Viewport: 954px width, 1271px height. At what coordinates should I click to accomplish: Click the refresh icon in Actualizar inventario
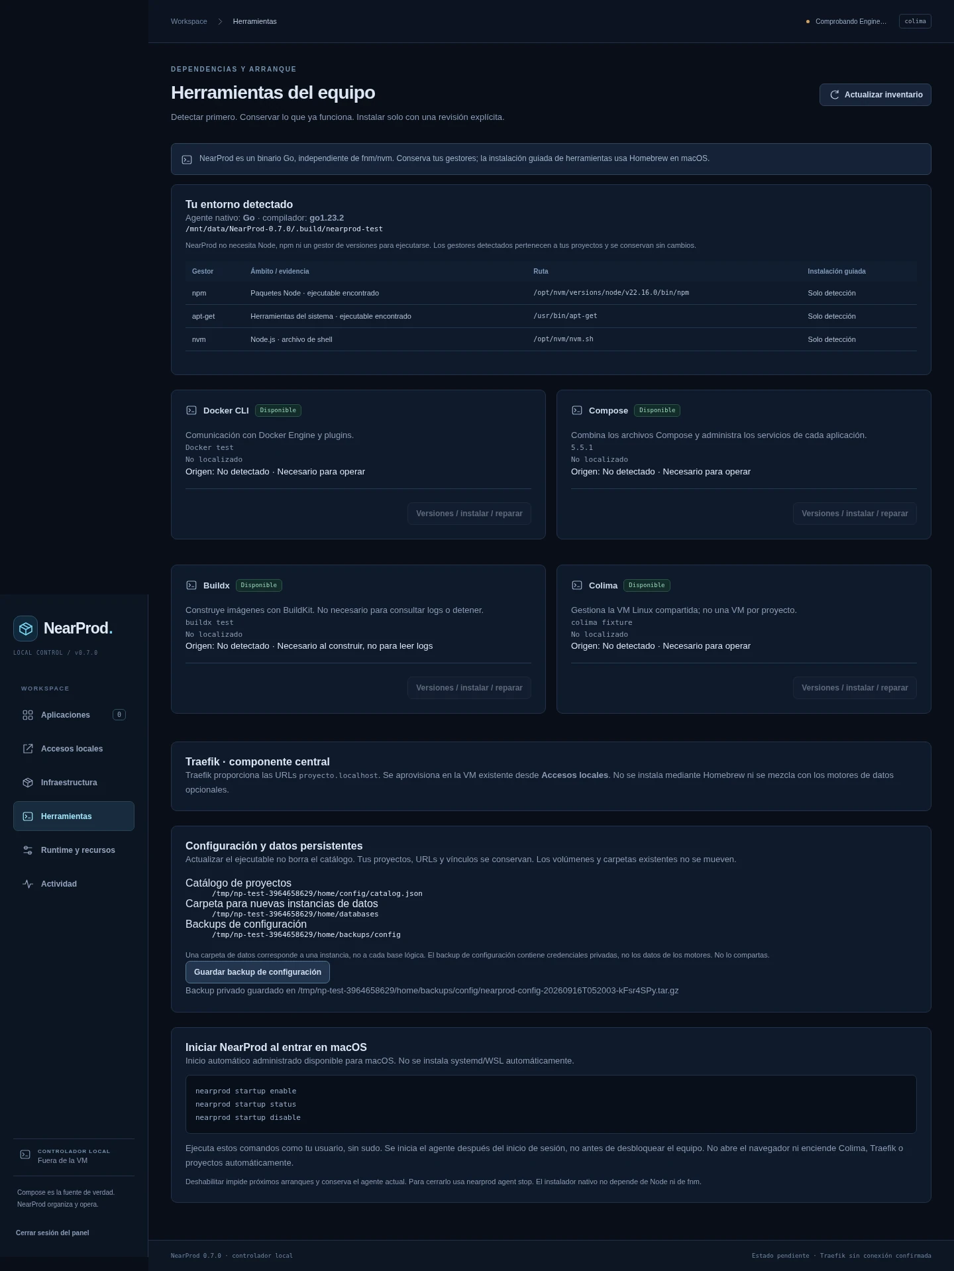(835, 95)
